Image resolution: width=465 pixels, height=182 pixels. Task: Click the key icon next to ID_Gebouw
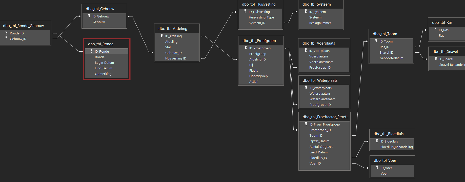click(89, 16)
